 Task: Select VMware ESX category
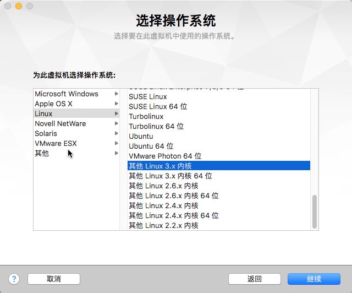pyautogui.click(x=76, y=143)
